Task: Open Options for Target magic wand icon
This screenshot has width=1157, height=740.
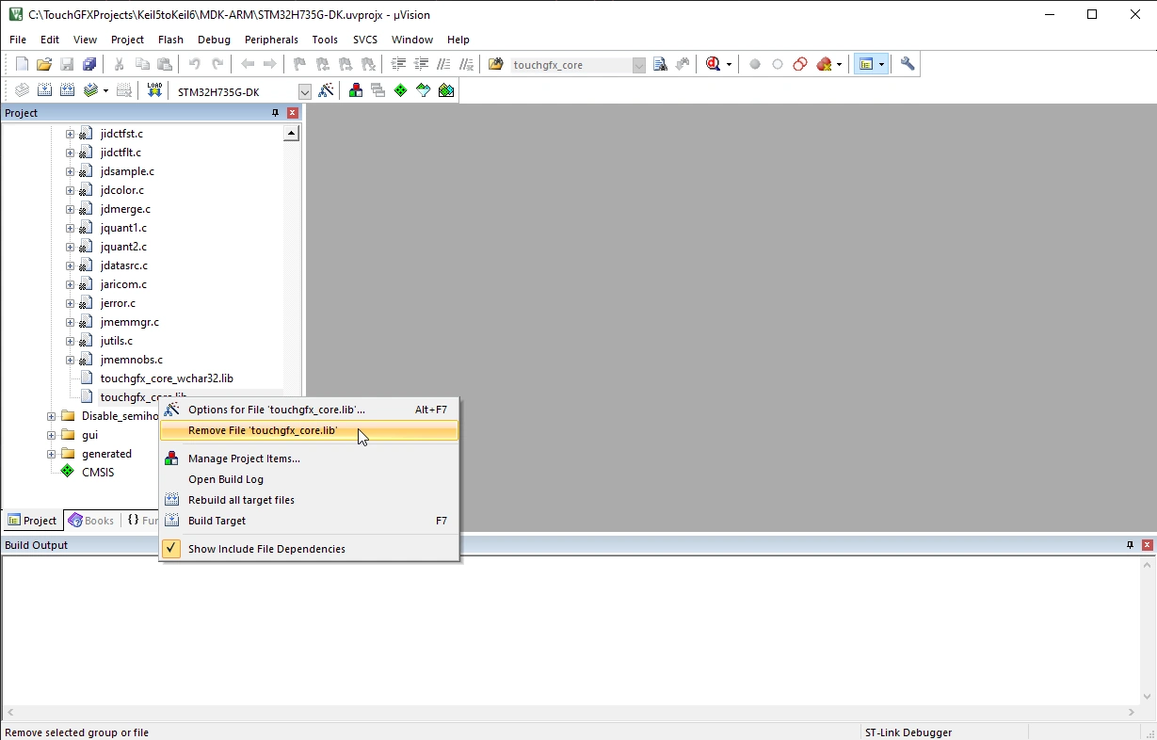Action: (326, 90)
